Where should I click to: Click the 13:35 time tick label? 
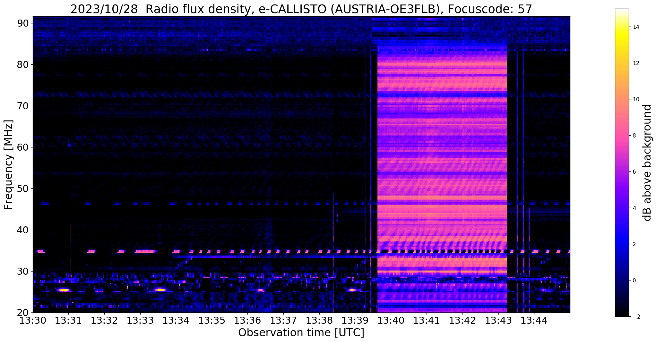pyautogui.click(x=212, y=320)
